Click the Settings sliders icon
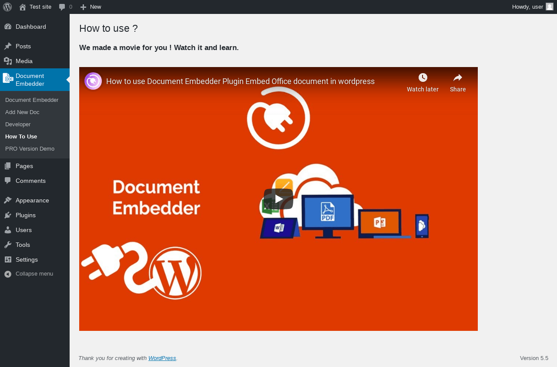 [8, 259]
